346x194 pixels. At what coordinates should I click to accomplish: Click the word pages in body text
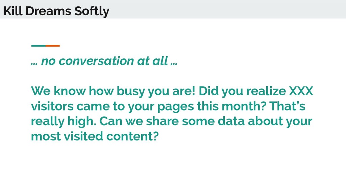pyautogui.click(x=175, y=106)
